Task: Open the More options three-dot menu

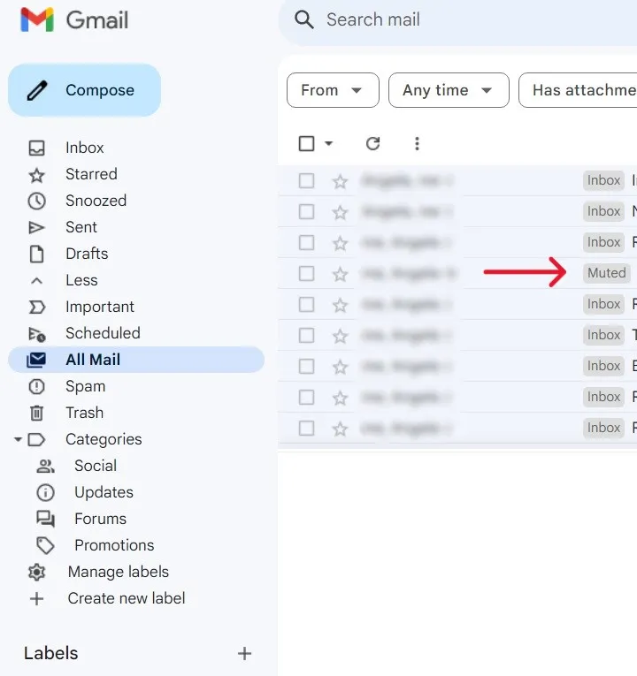Action: pos(417,144)
